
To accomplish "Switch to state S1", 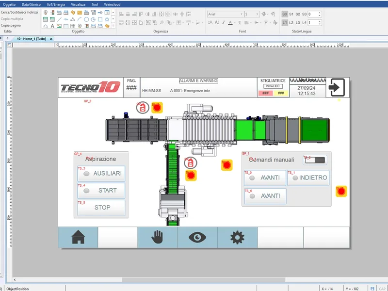I will 291,14.
